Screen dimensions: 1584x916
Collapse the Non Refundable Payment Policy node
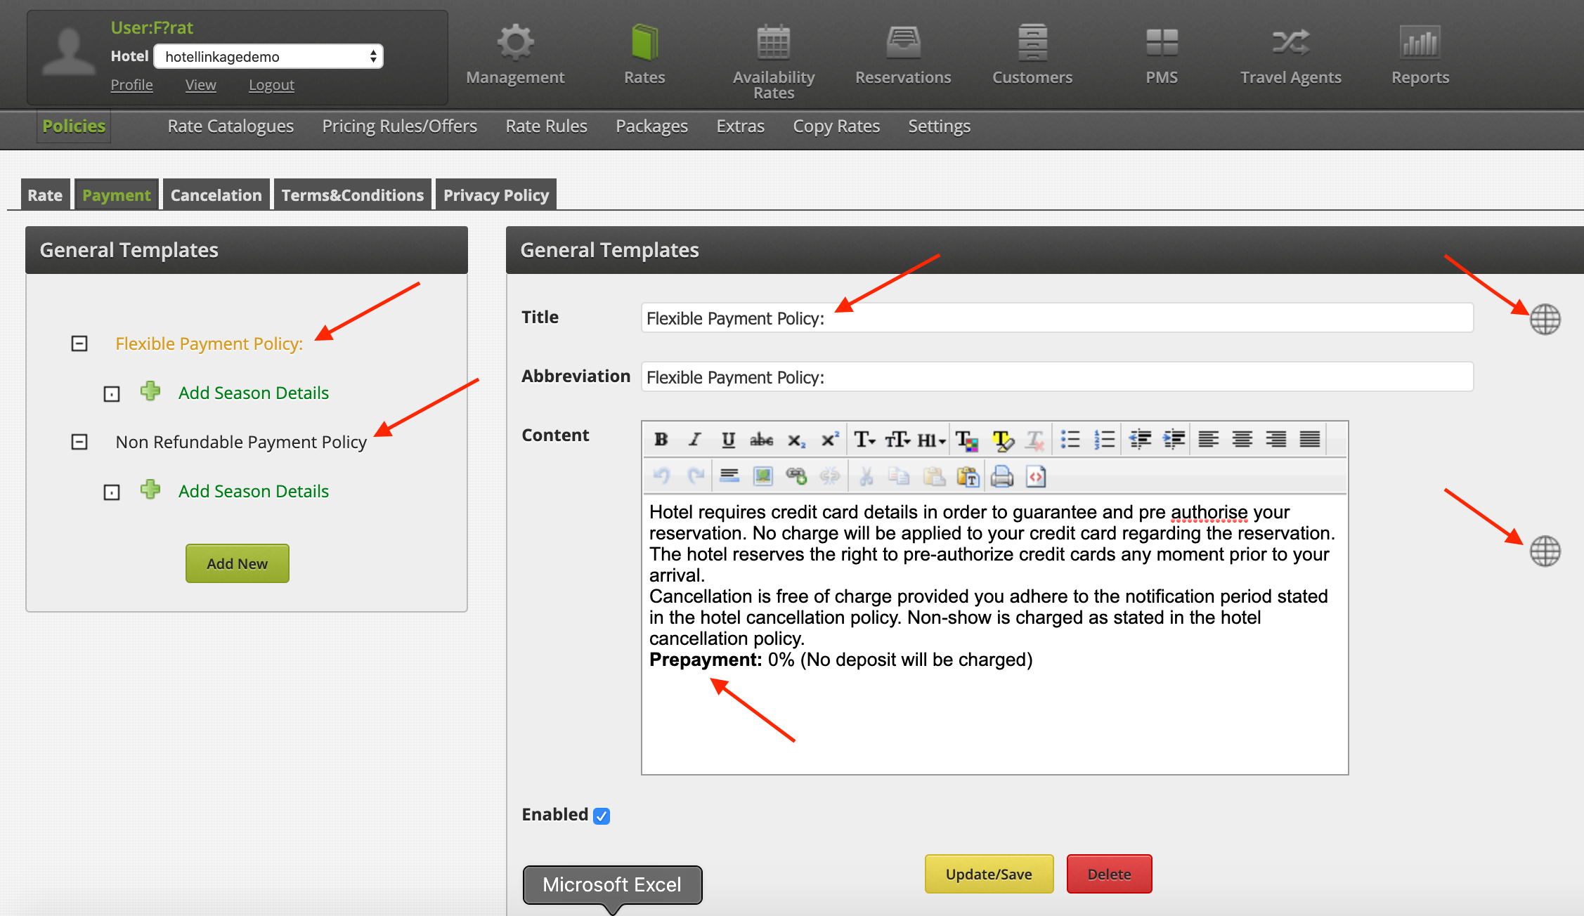(79, 442)
